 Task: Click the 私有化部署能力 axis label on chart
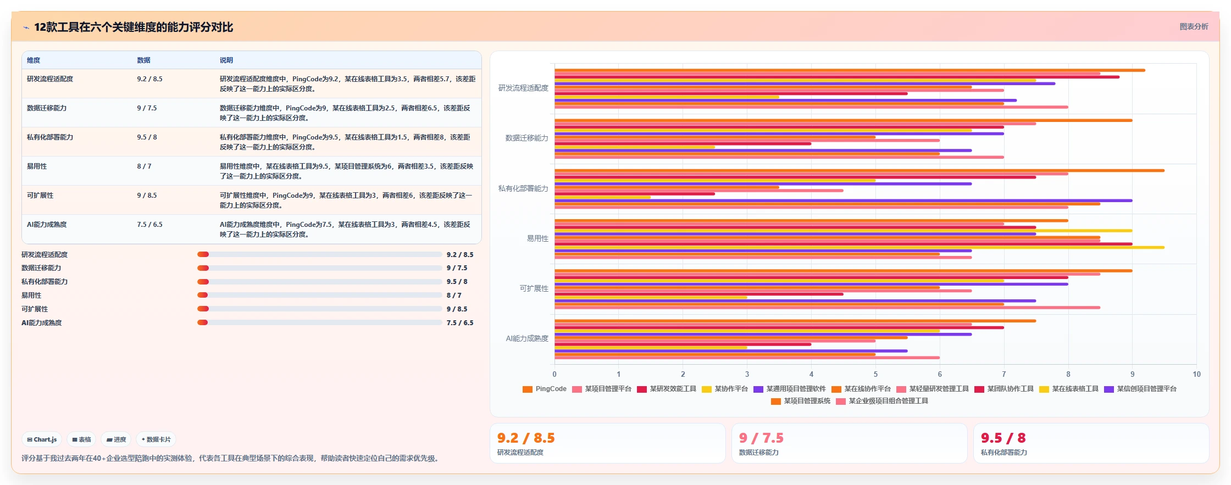[x=523, y=188]
